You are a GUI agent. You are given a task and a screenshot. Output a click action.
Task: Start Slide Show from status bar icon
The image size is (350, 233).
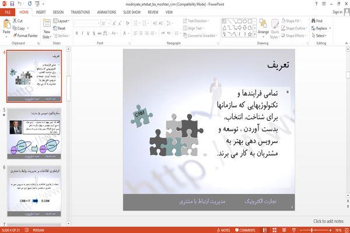[294, 230]
